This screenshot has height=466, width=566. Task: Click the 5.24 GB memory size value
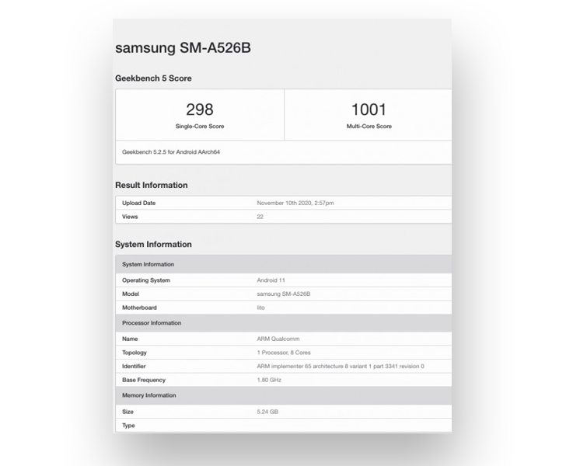(267, 412)
